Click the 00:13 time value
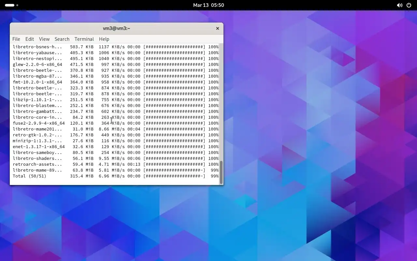Viewport: 417px width, 261px height. [134, 164]
